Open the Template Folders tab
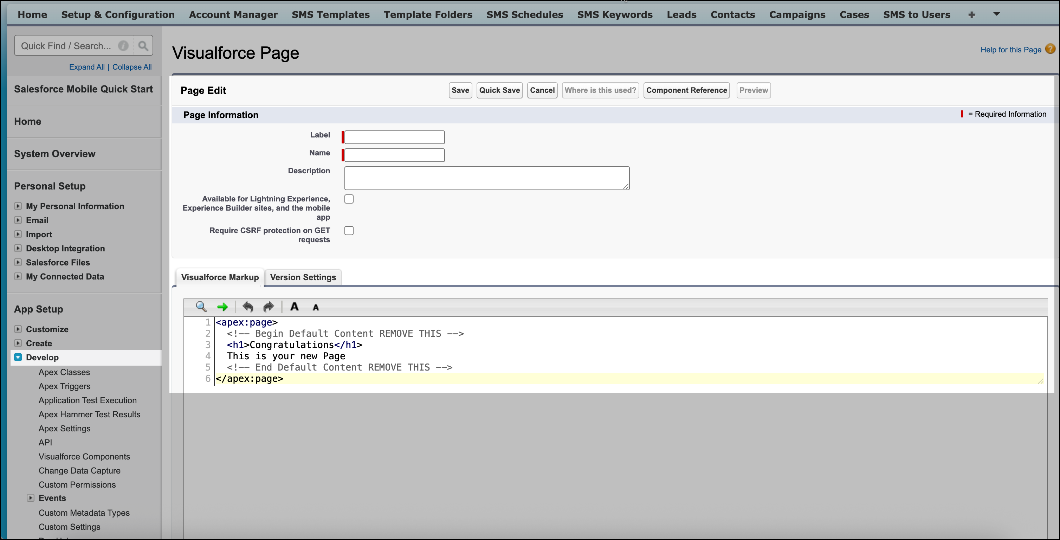1060x540 pixels. 428,15
